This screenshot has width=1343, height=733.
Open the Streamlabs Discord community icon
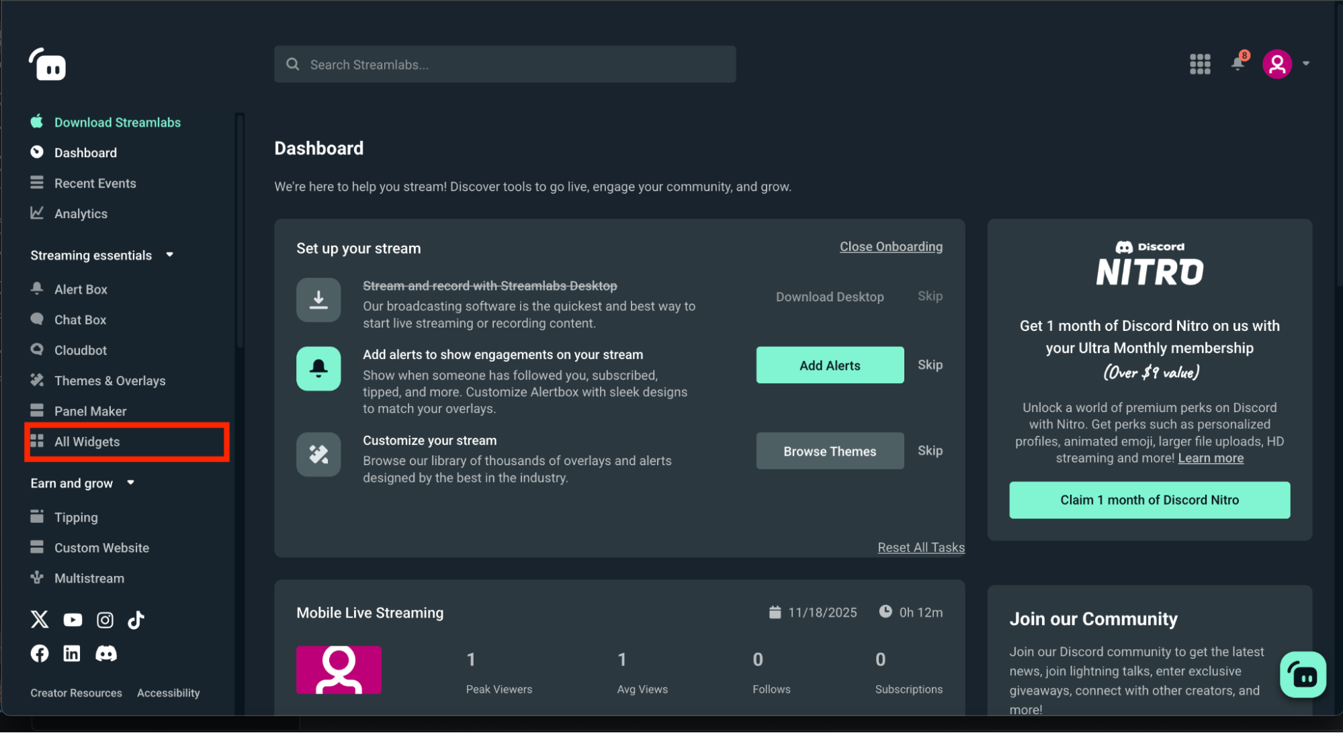pyautogui.click(x=106, y=653)
